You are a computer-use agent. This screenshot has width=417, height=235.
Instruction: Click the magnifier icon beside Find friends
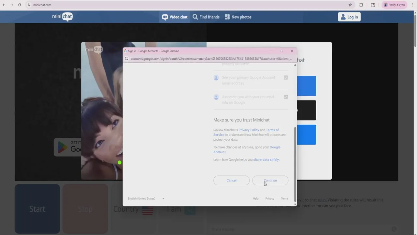pyautogui.click(x=195, y=17)
